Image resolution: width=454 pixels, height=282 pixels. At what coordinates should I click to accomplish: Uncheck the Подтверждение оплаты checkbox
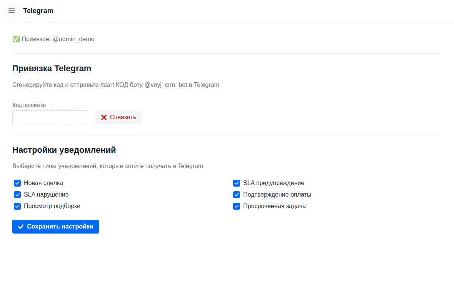[x=236, y=195]
